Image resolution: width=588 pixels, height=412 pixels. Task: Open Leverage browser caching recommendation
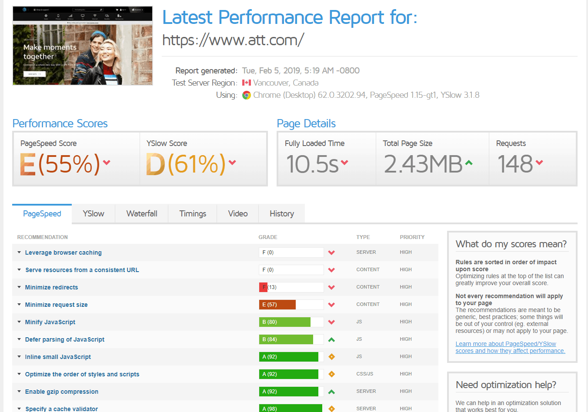tap(63, 253)
